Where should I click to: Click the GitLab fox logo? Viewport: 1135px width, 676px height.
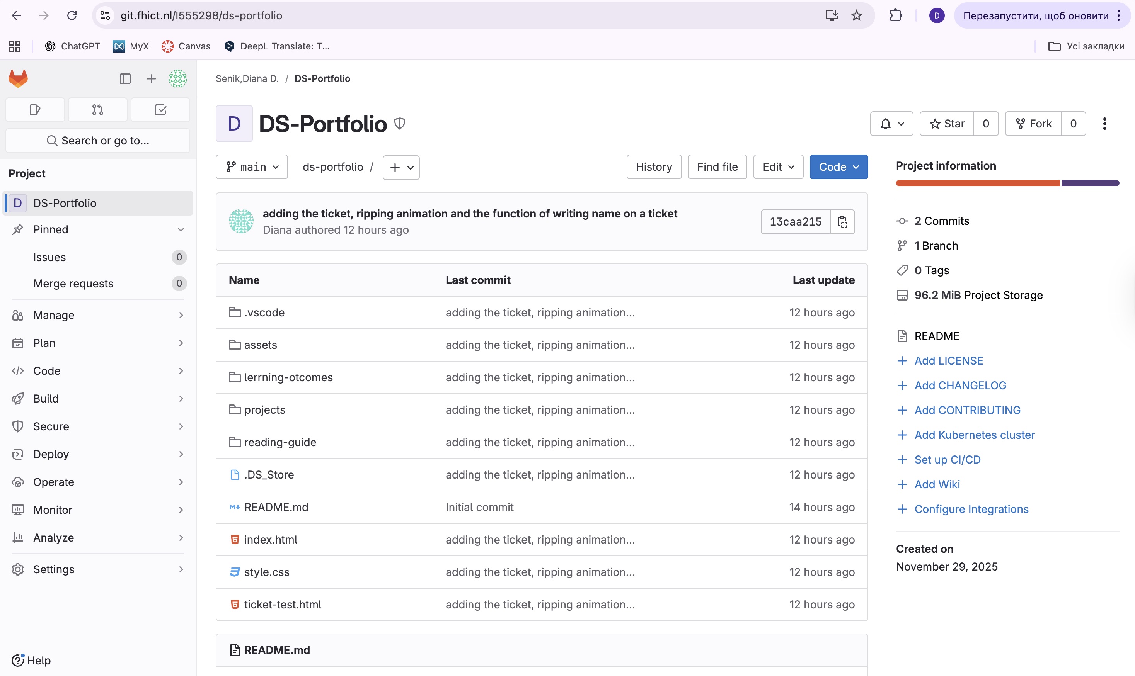(x=18, y=78)
